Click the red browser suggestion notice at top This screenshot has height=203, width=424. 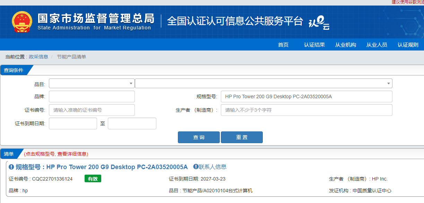point(408,2)
